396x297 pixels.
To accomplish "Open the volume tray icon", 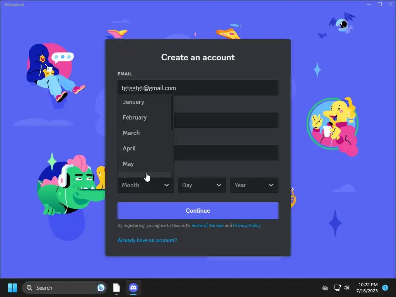I will coord(346,288).
